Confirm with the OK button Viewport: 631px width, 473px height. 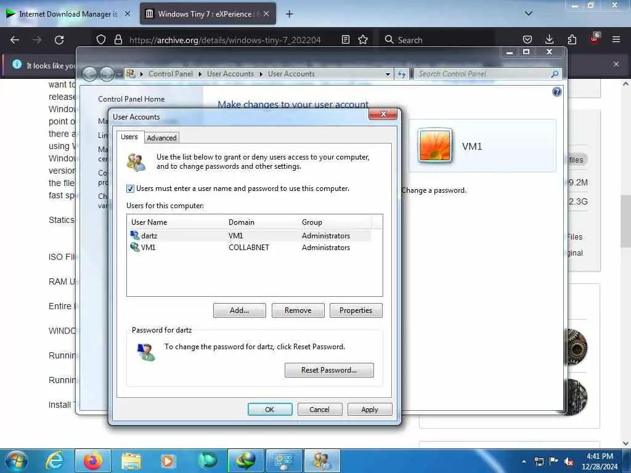click(x=270, y=410)
